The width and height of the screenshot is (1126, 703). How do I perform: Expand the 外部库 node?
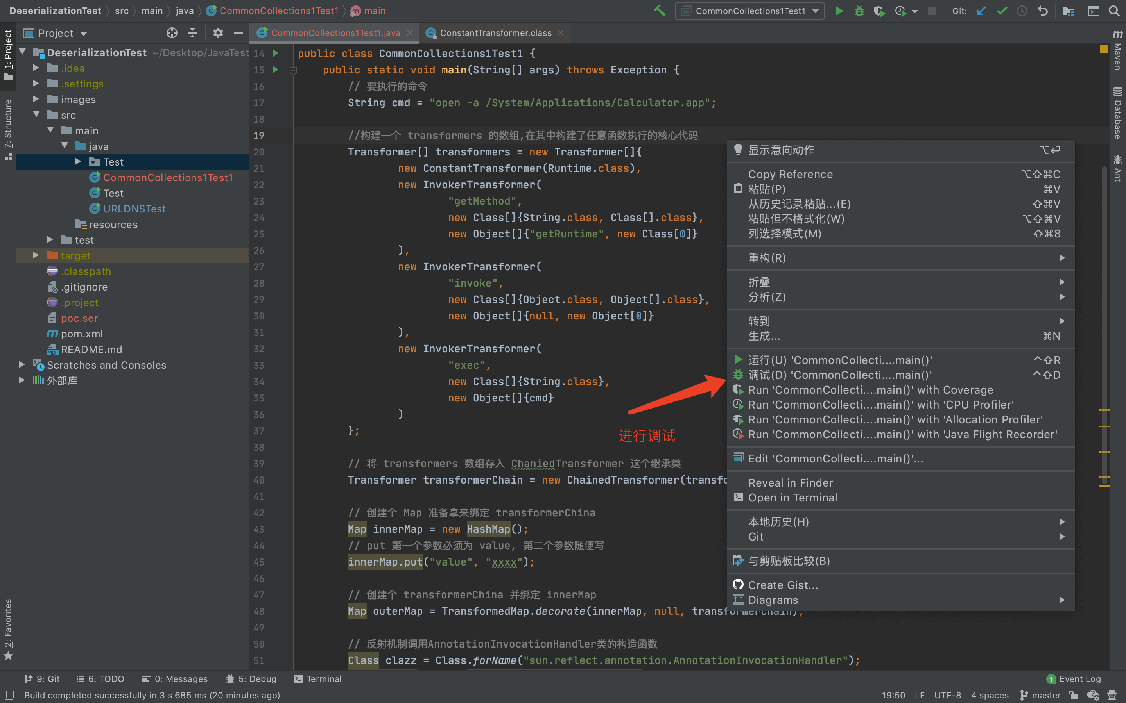coord(22,380)
